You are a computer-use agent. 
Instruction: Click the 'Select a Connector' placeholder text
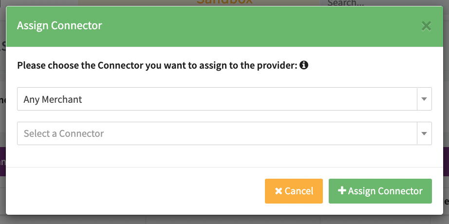(64, 133)
